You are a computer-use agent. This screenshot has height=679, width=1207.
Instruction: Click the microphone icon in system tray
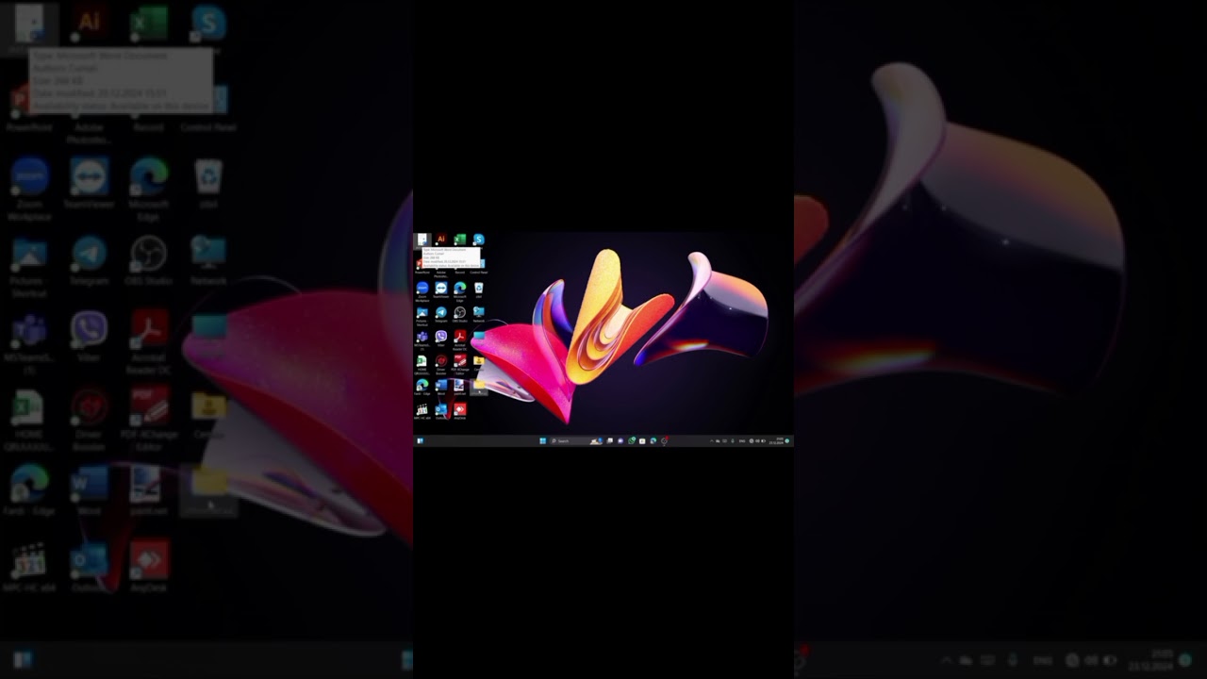tap(733, 440)
